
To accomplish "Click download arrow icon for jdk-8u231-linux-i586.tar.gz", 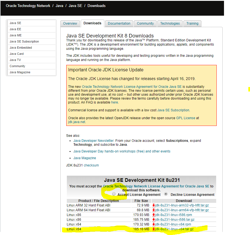I will [x=154, y=220].
